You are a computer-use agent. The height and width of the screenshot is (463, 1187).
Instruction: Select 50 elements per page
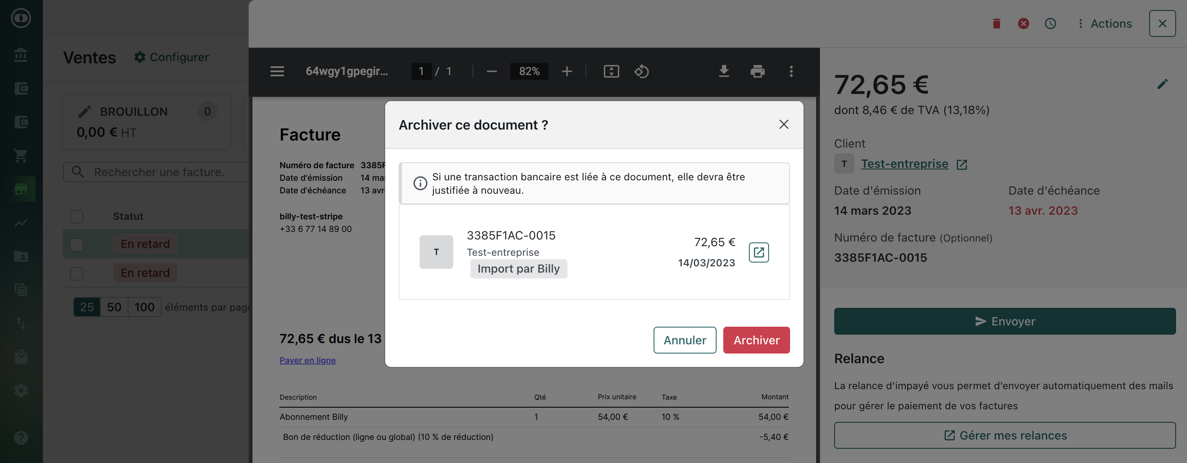114,307
